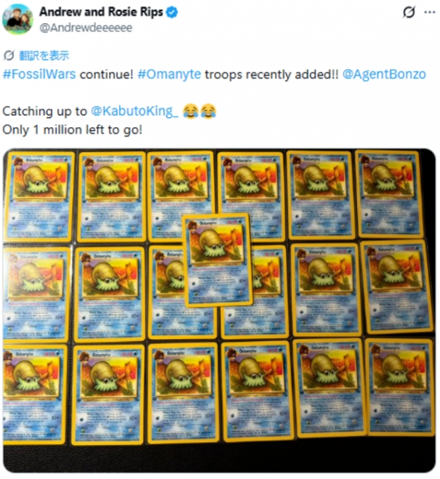Click the small Grok icon beside the translation link
Screen dimensions: 440x479
[8, 55]
